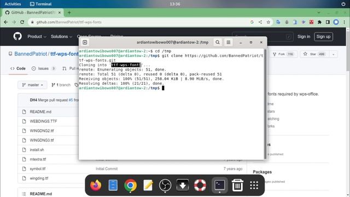Open the BannedPatriot owner link

coord(31,54)
